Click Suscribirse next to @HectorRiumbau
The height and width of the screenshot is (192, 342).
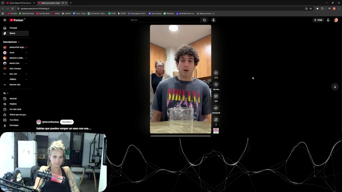pyautogui.click(x=67, y=122)
